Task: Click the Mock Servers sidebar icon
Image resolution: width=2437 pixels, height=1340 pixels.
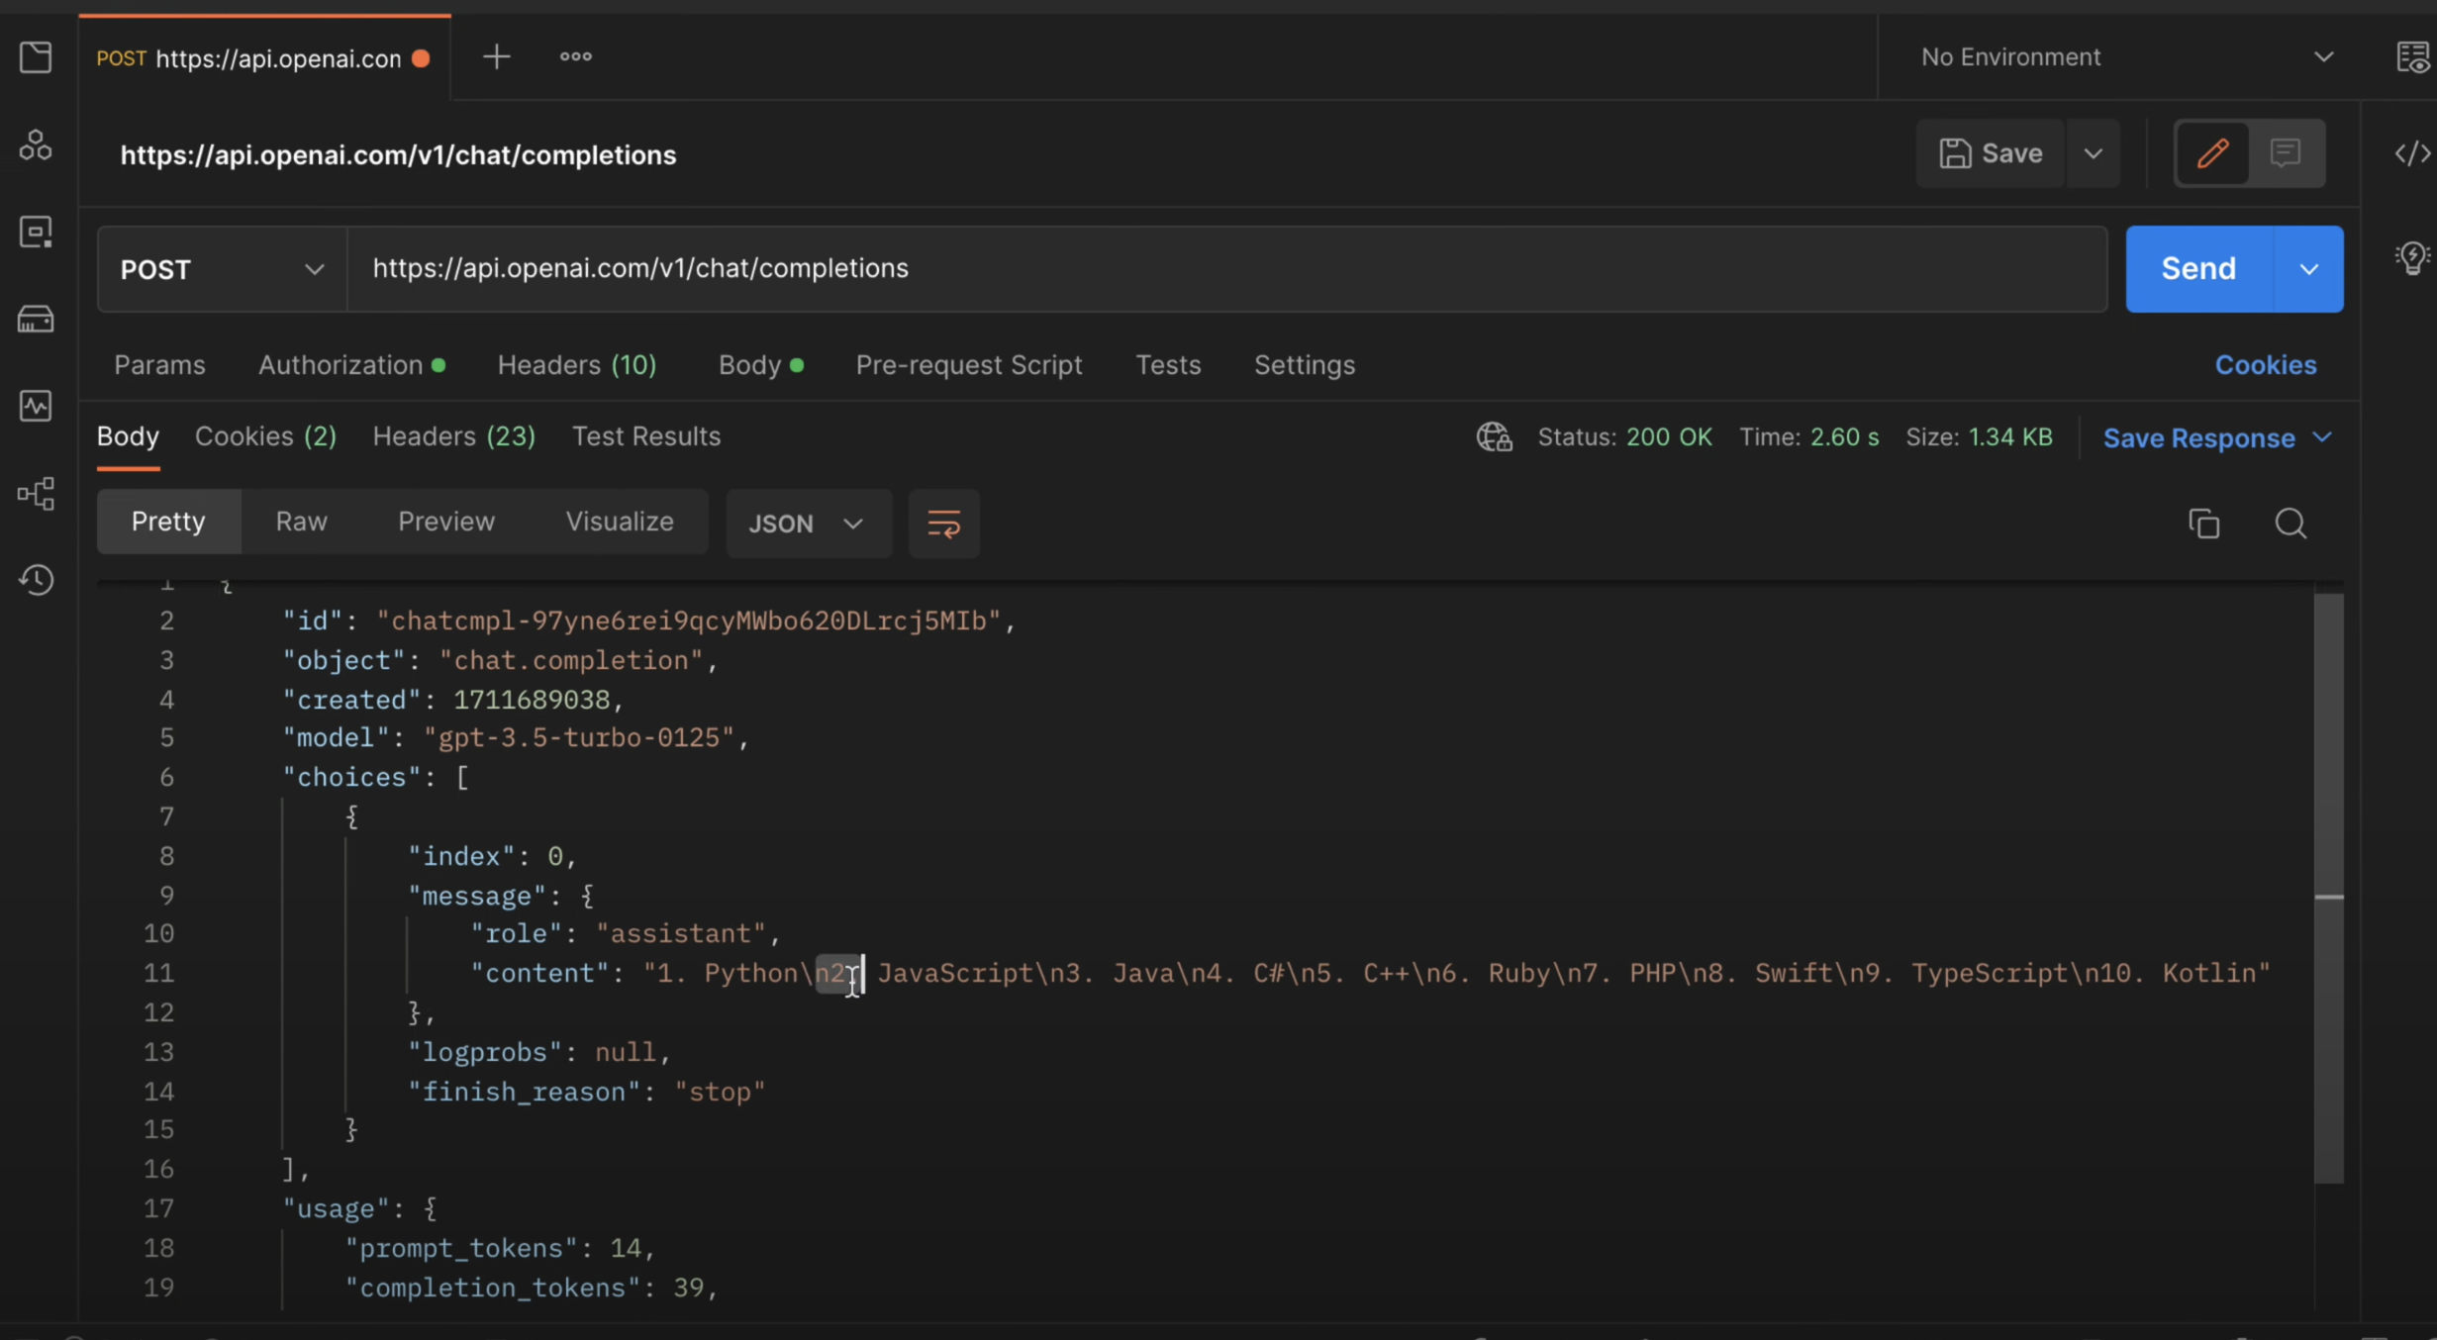Action: pos(36,319)
